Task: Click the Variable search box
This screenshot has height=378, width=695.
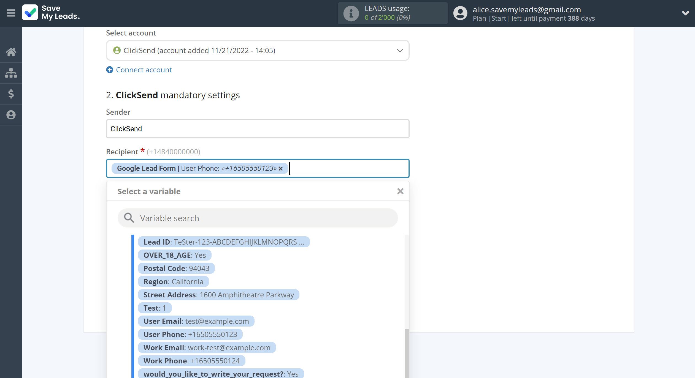Action: coord(258,218)
